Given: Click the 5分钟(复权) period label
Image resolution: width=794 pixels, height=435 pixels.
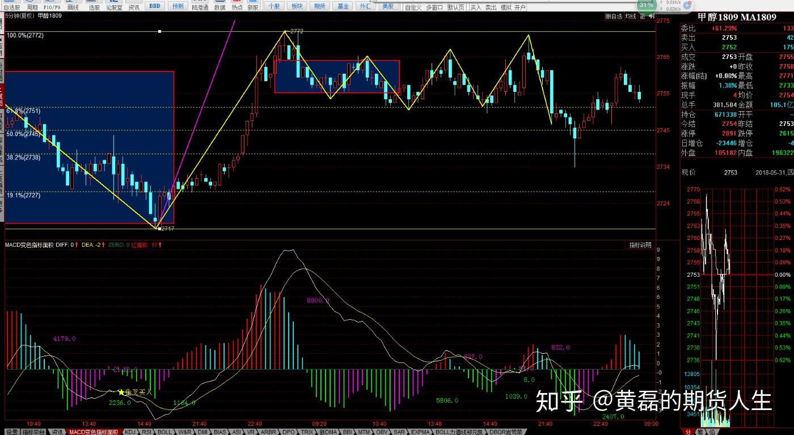Looking at the screenshot, I should click(19, 15).
